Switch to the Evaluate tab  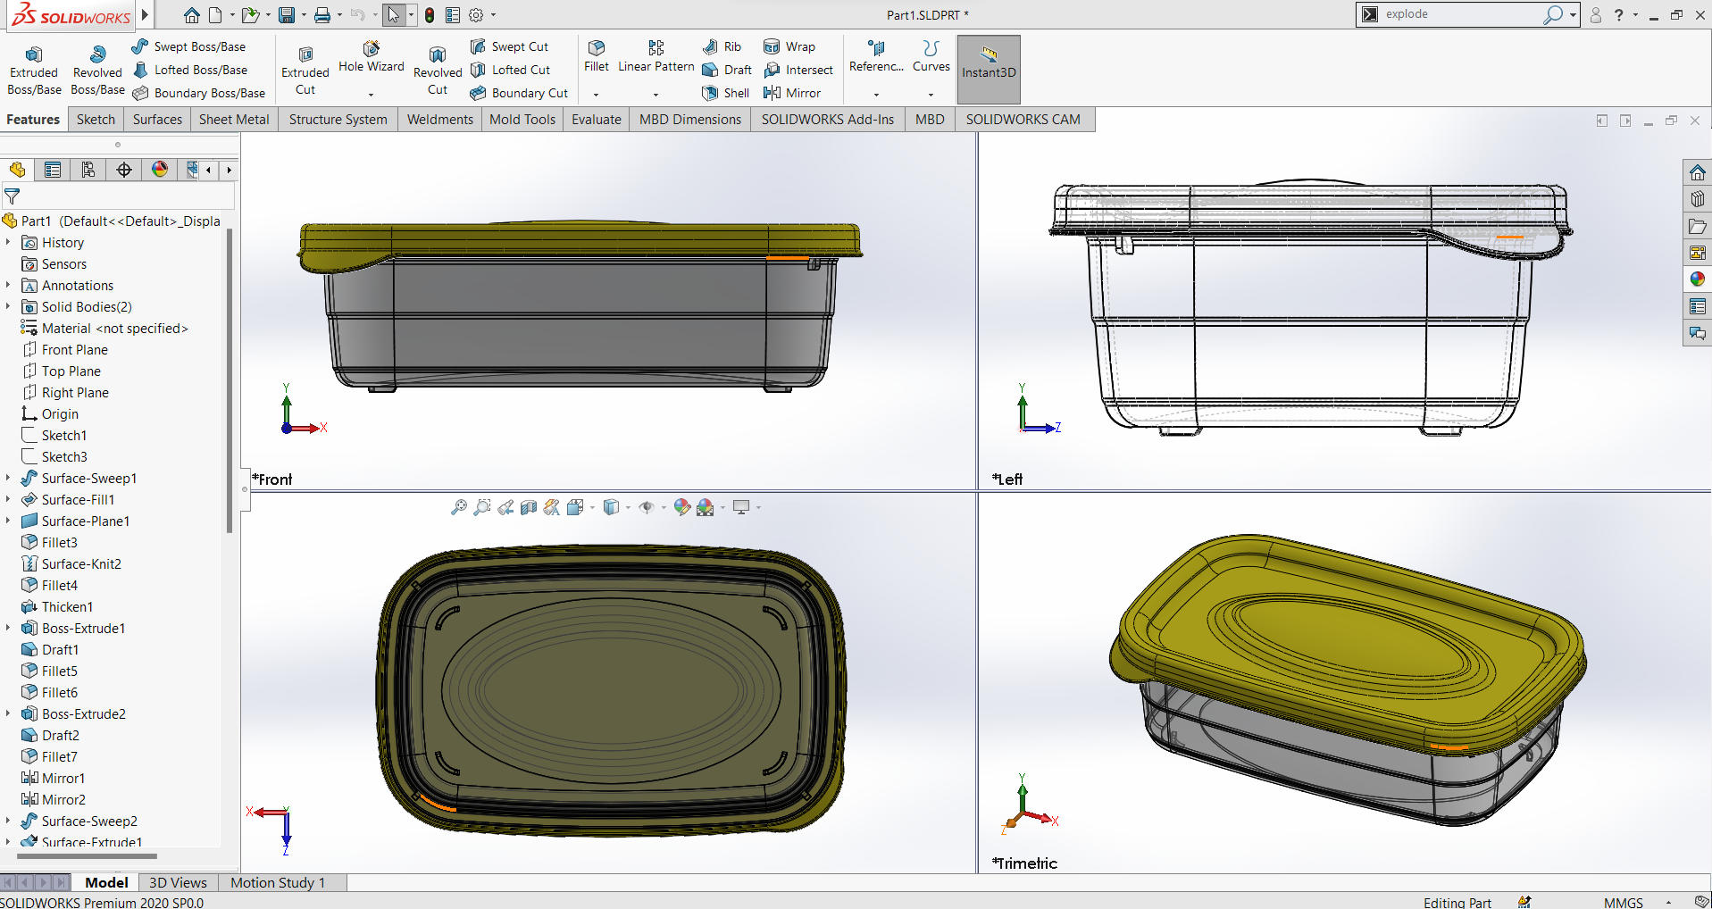click(x=597, y=120)
